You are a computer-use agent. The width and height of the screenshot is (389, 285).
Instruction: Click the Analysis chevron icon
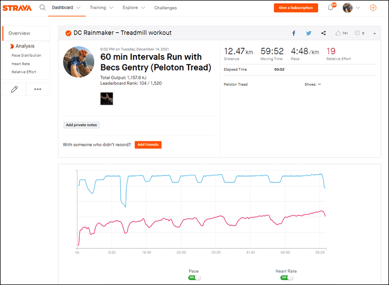[12, 46]
